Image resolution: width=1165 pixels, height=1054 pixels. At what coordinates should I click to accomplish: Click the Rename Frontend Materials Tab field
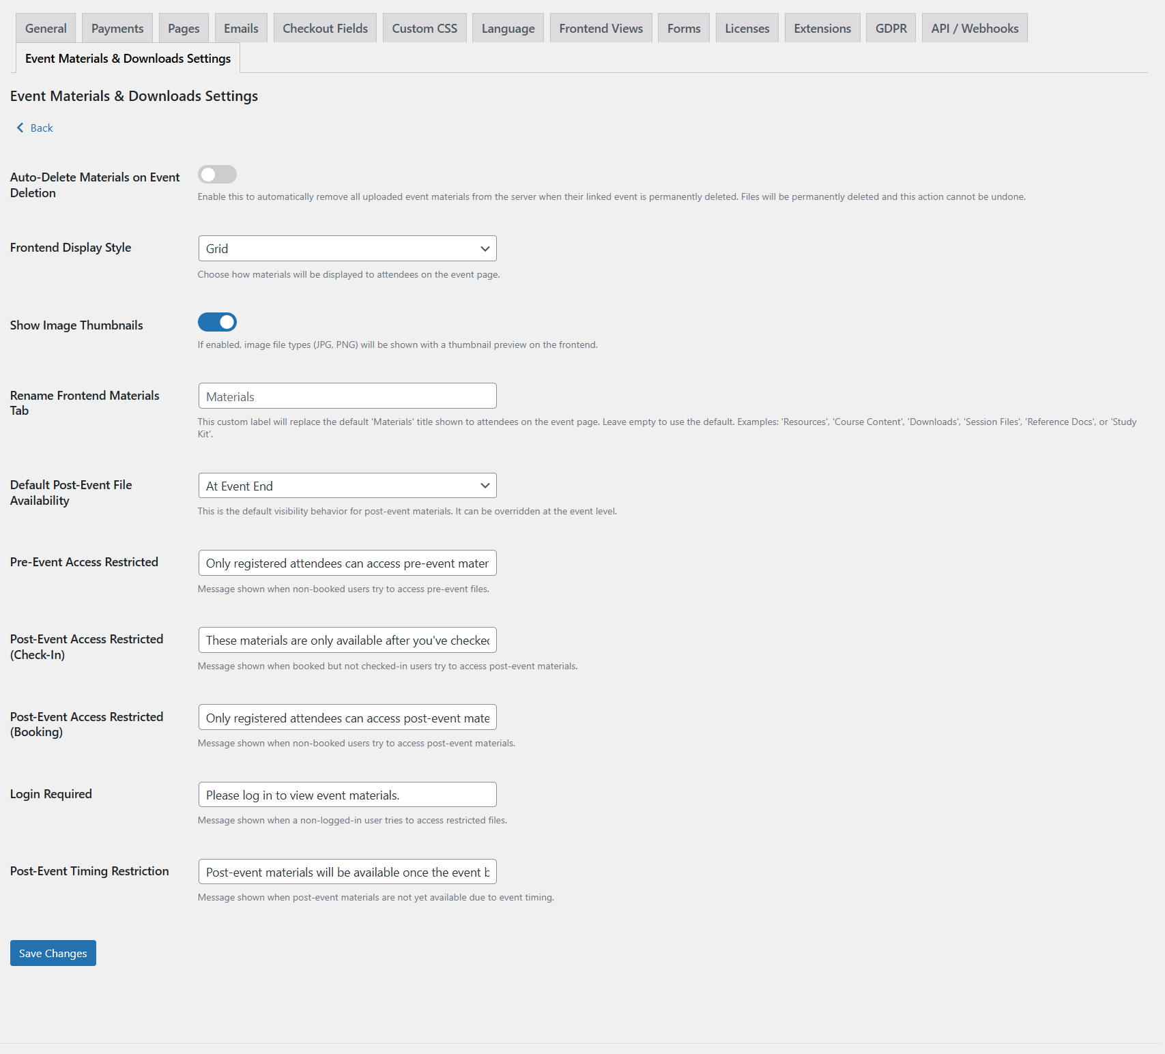point(347,396)
